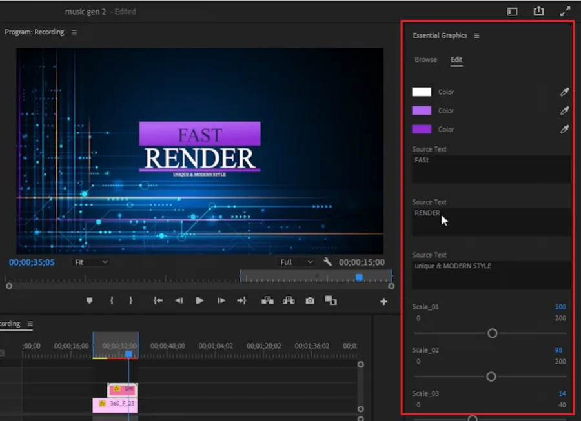The height and width of the screenshot is (421, 581).
Task: Play the program monitor
Action: click(199, 300)
